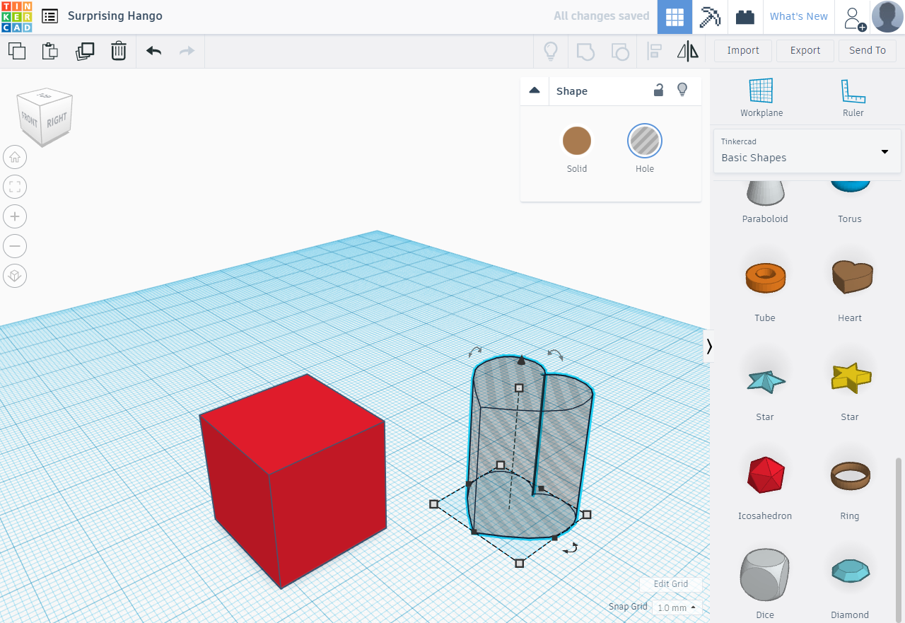The width and height of the screenshot is (905, 623).
Task: Zoom in with the plus button
Action: tap(15, 216)
